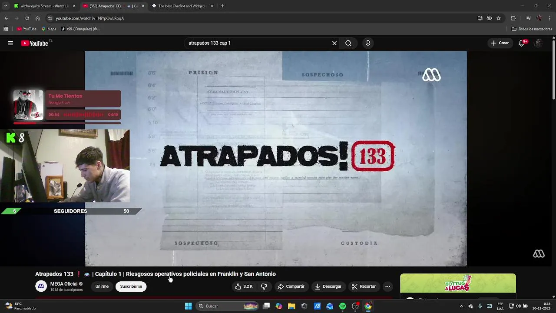This screenshot has height=313, width=556.
Task: Open the apps grid in bookmarks bar
Action: (6, 29)
